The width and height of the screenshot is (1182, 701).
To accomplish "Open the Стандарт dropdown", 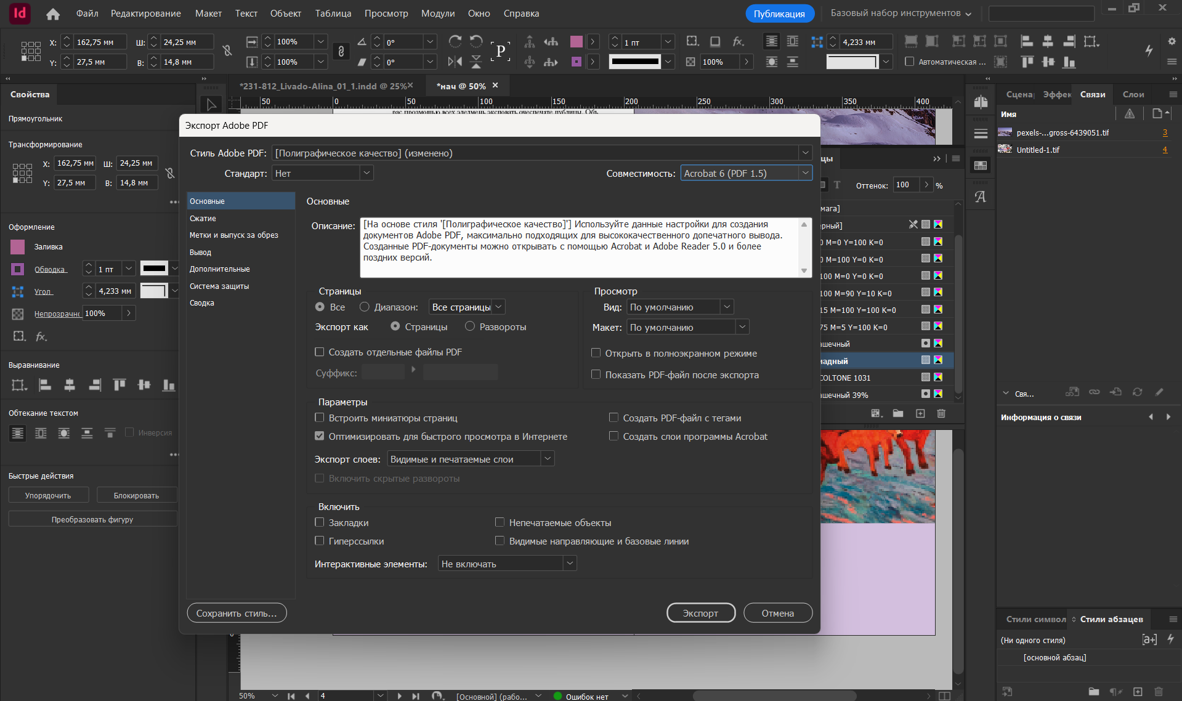I will tap(323, 173).
